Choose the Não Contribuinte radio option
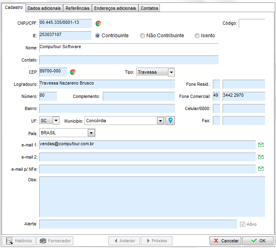The image size is (276, 248). point(142,36)
